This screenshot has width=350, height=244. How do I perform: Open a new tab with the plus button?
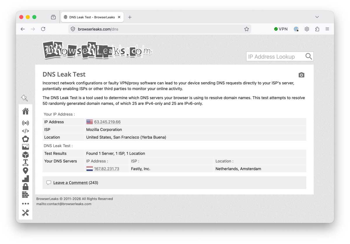tap(130, 17)
